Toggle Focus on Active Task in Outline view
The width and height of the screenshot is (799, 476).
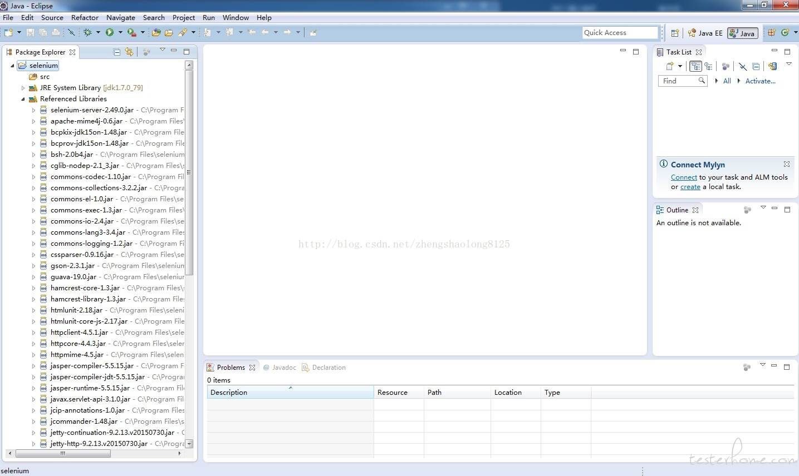pyautogui.click(x=747, y=210)
